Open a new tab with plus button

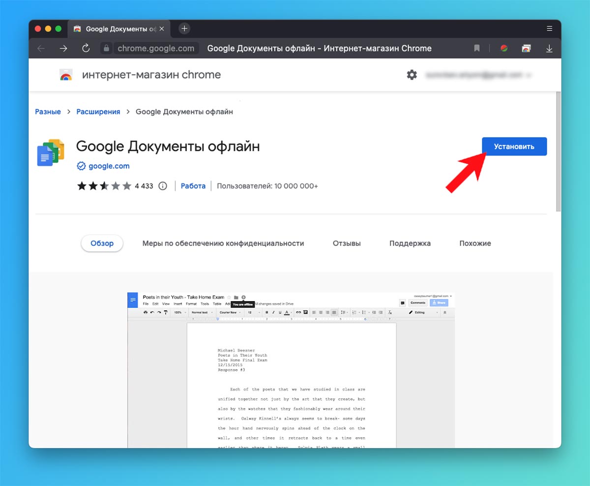click(184, 29)
